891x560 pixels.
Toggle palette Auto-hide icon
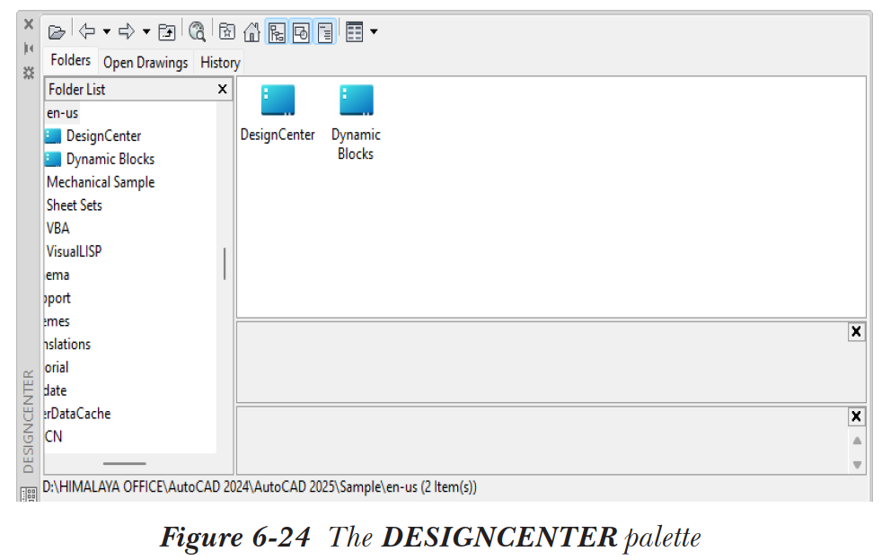point(29,48)
